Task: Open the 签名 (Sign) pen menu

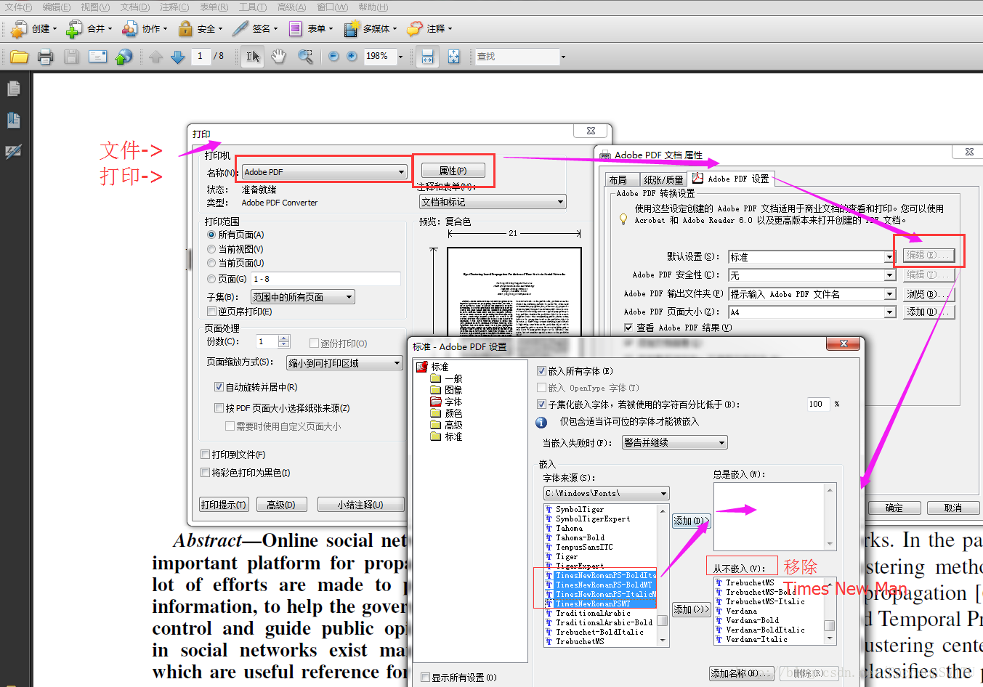Action: pos(255,29)
